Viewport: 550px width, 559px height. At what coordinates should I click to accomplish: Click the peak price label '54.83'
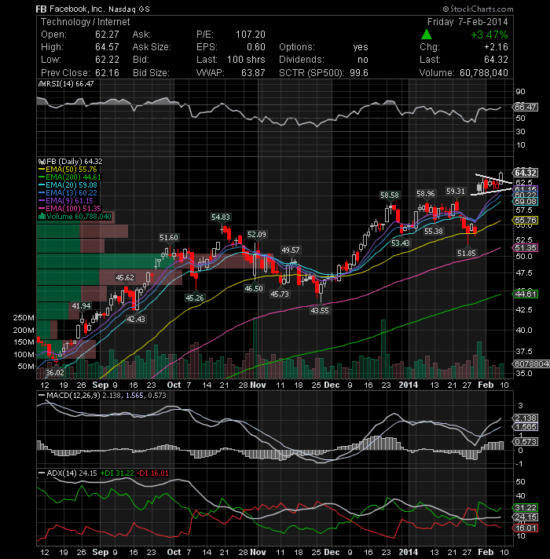tap(221, 217)
